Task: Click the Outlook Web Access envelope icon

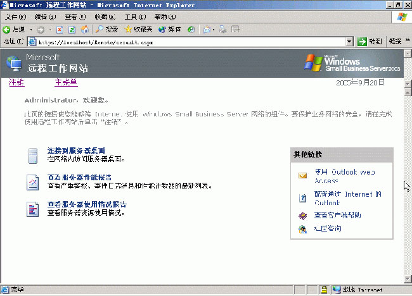Action: coord(303,175)
